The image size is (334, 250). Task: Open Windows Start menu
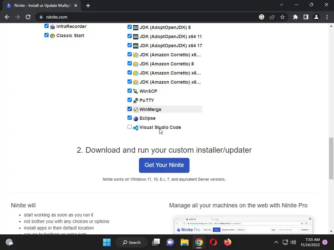point(107,242)
